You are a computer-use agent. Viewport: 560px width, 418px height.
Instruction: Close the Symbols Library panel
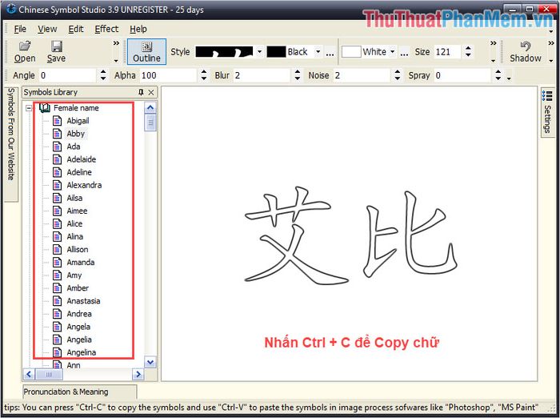(x=151, y=92)
